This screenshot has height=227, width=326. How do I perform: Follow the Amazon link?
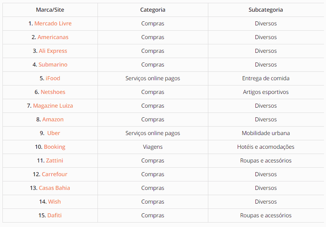click(53, 119)
